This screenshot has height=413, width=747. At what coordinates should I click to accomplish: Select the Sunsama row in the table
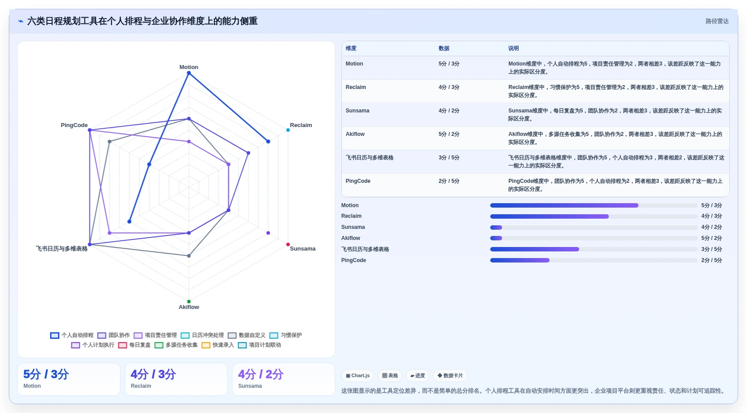click(x=535, y=115)
